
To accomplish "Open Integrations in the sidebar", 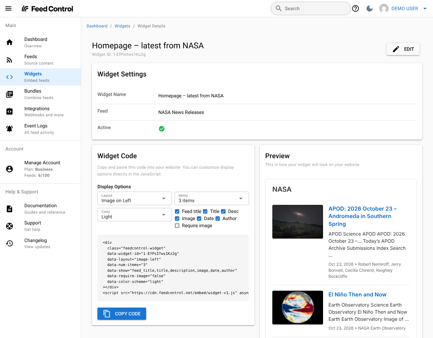I will 41,112.
